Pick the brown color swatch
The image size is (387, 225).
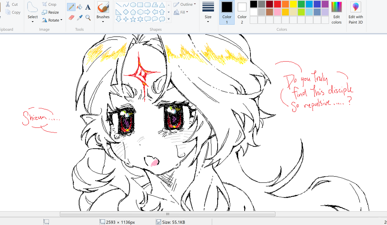[270, 12]
